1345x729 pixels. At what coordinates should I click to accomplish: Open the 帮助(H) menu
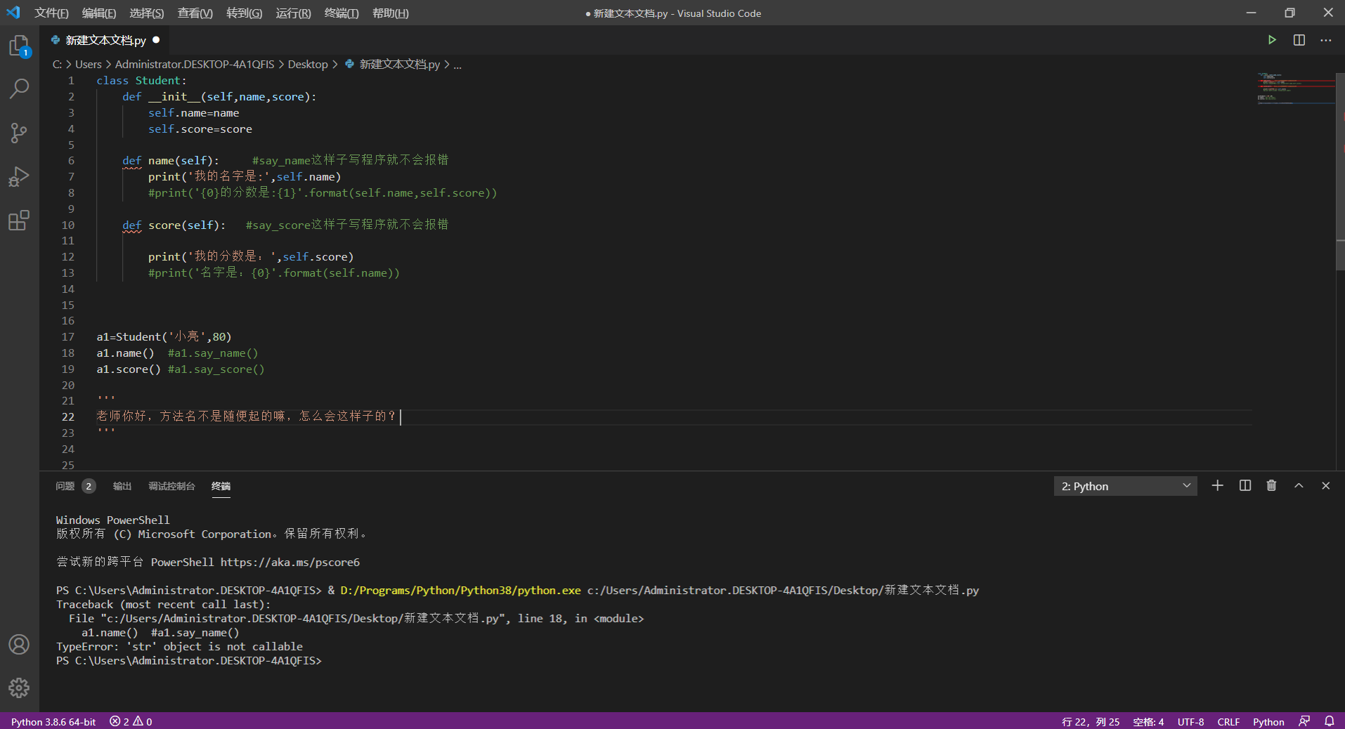pos(391,13)
